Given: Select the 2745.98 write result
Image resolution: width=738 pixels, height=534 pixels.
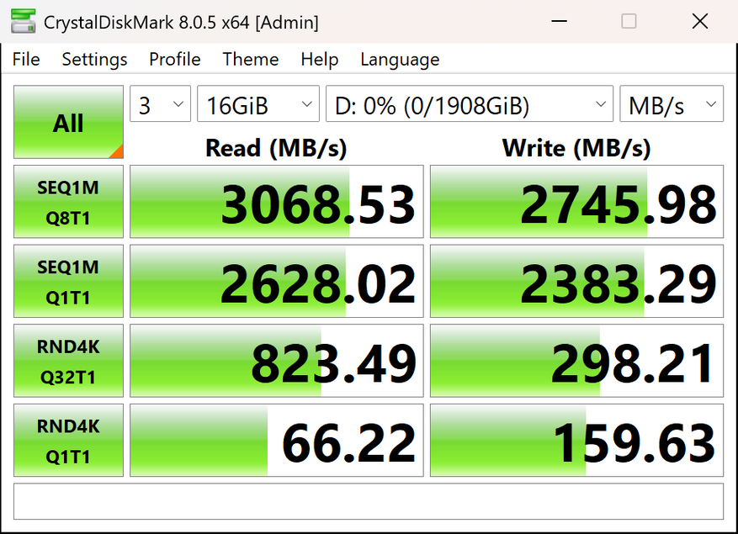Looking at the screenshot, I should click(x=577, y=201).
